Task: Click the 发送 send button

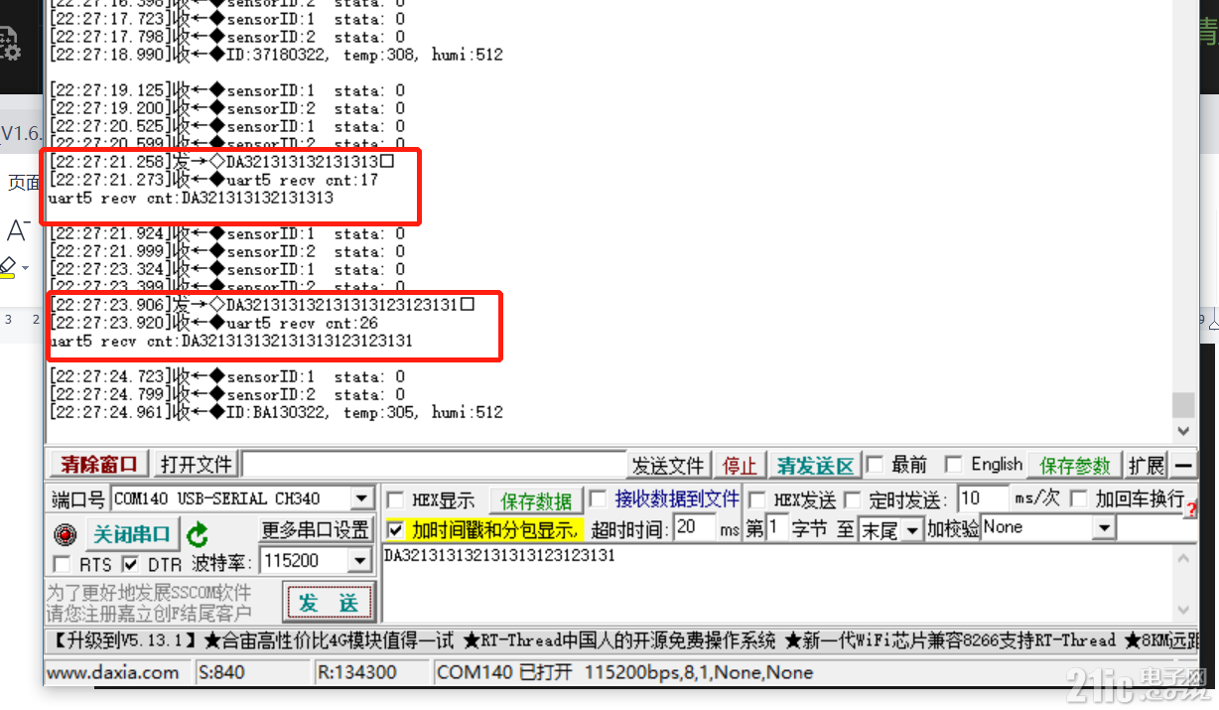Action: click(329, 602)
